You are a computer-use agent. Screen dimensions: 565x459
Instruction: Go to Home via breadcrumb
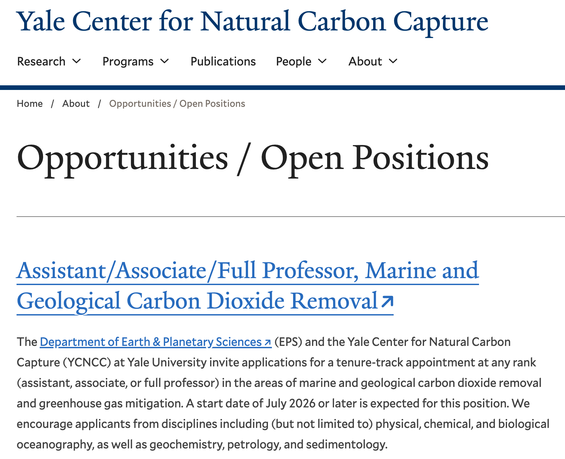(30, 104)
